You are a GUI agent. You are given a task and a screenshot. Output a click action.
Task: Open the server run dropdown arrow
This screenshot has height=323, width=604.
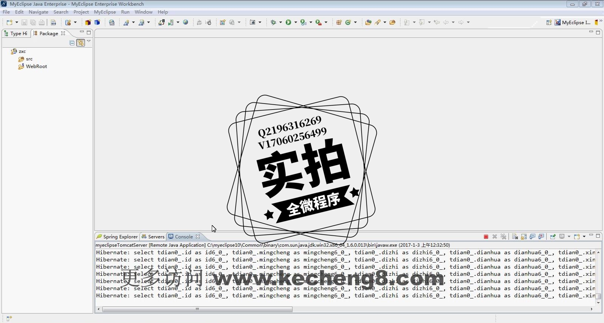[178, 22]
